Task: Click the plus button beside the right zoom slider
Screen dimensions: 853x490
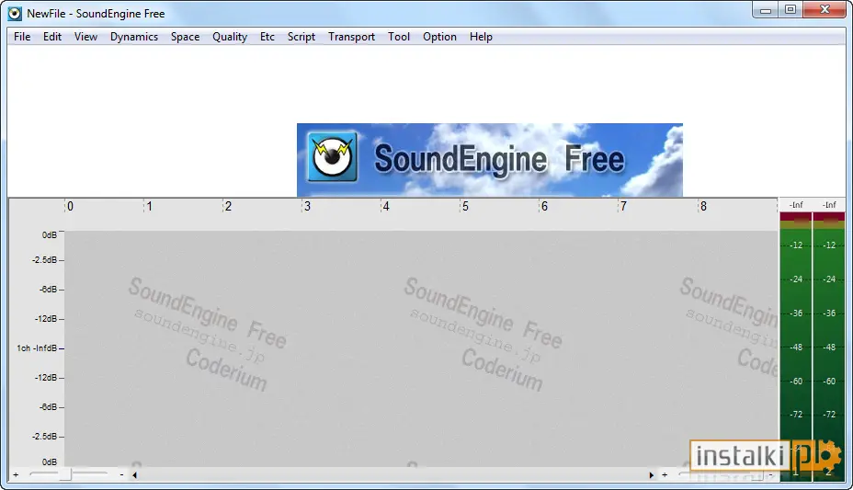Action: (x=665, y=474)
